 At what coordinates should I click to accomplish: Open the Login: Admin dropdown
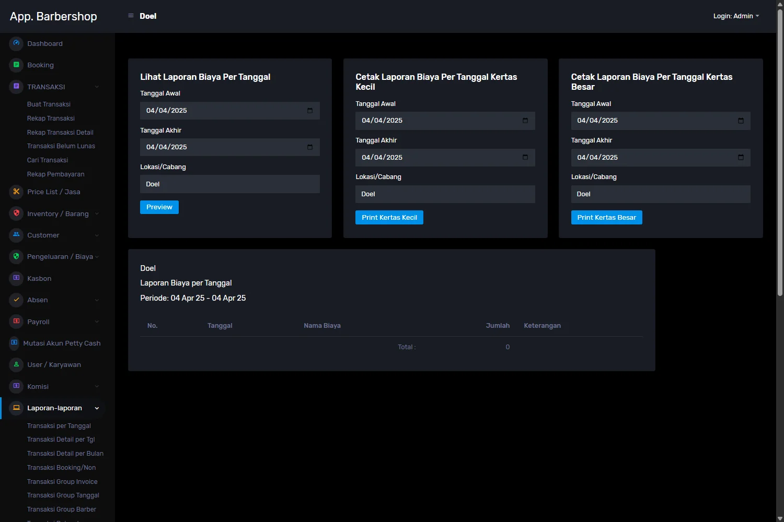(x=736, y=16)
